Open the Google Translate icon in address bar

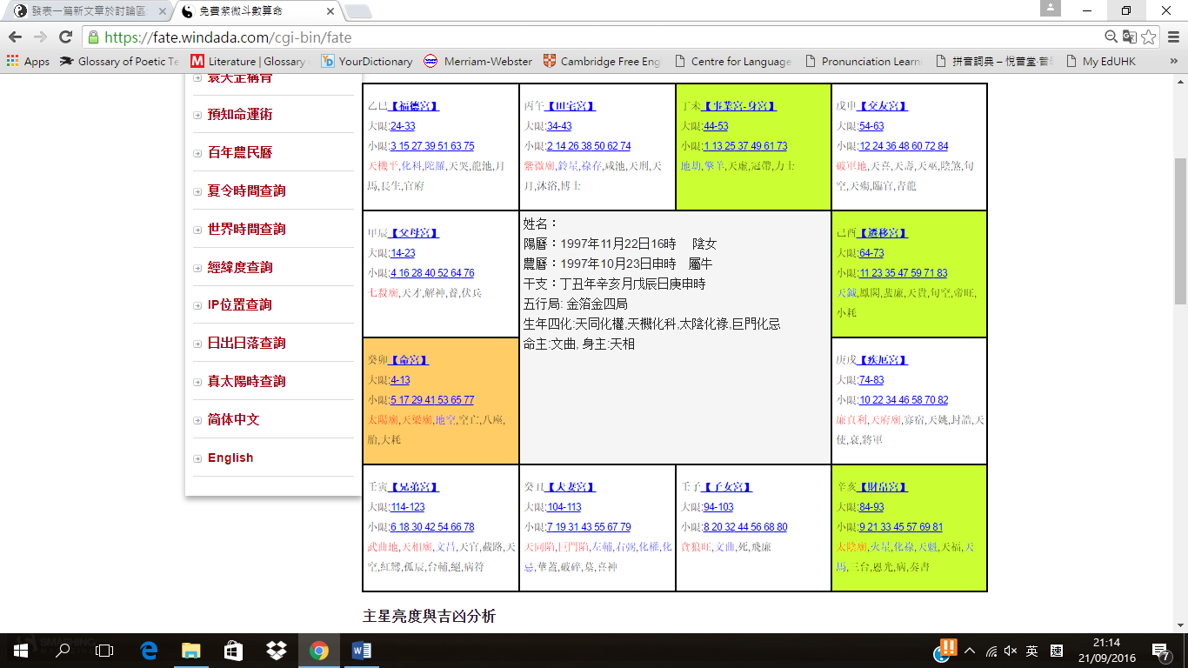[x=1130, y=37]
